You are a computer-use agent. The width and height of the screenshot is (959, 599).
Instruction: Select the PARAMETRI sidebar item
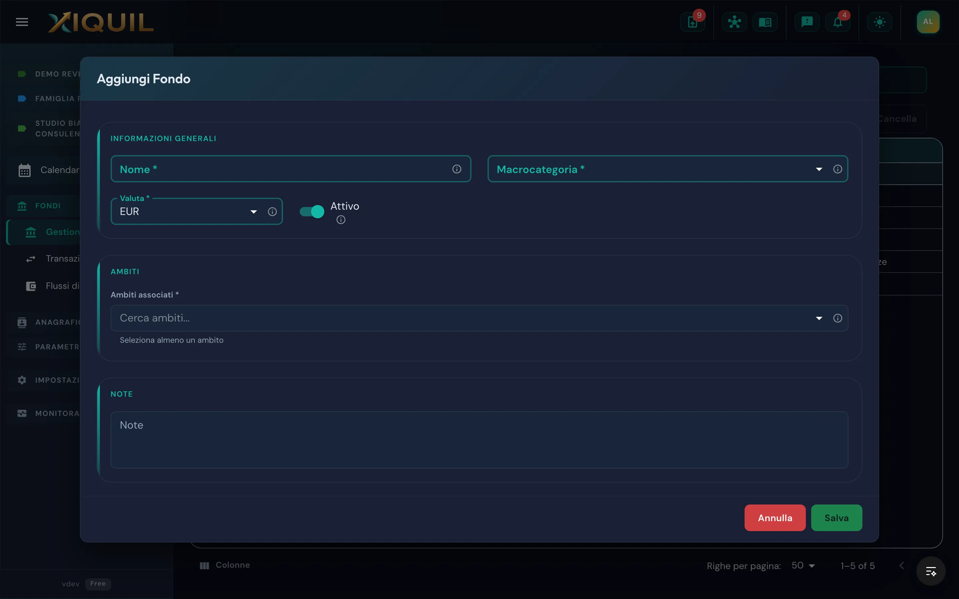pos(44,347)
